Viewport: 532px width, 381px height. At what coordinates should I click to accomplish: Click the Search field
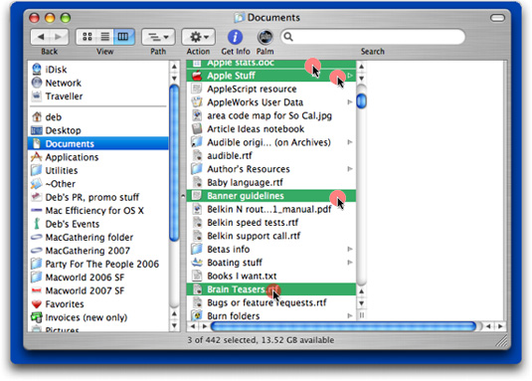point(373,37)
